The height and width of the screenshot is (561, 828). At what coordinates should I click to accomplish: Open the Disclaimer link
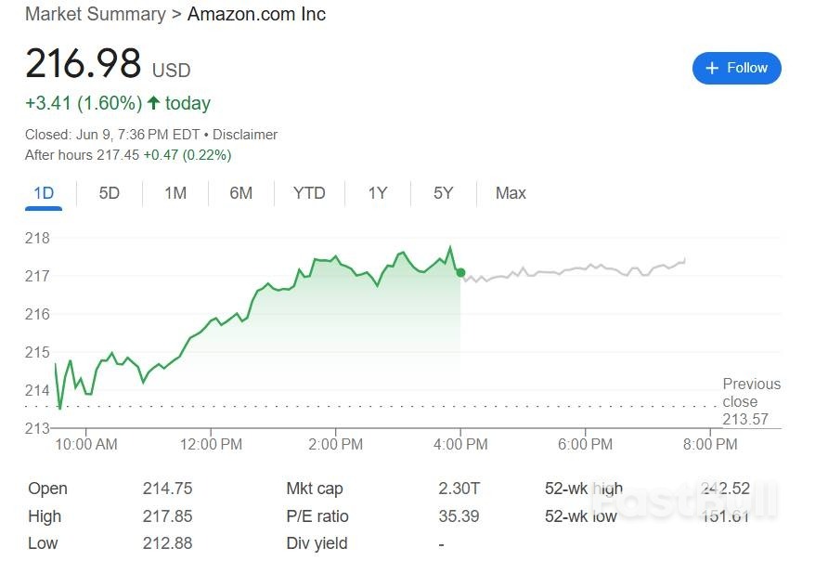coord(245,135)
